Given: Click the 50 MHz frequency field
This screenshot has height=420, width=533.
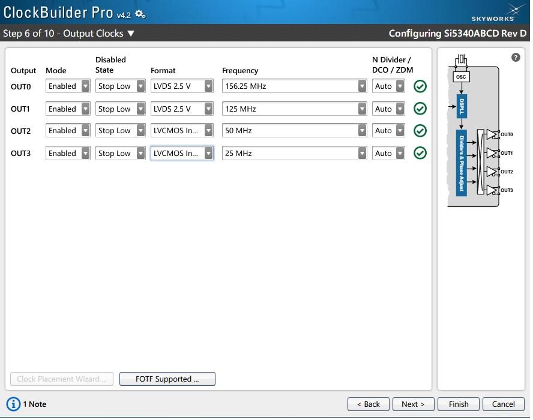Looking at the screenshot, I should click(294, 130).
